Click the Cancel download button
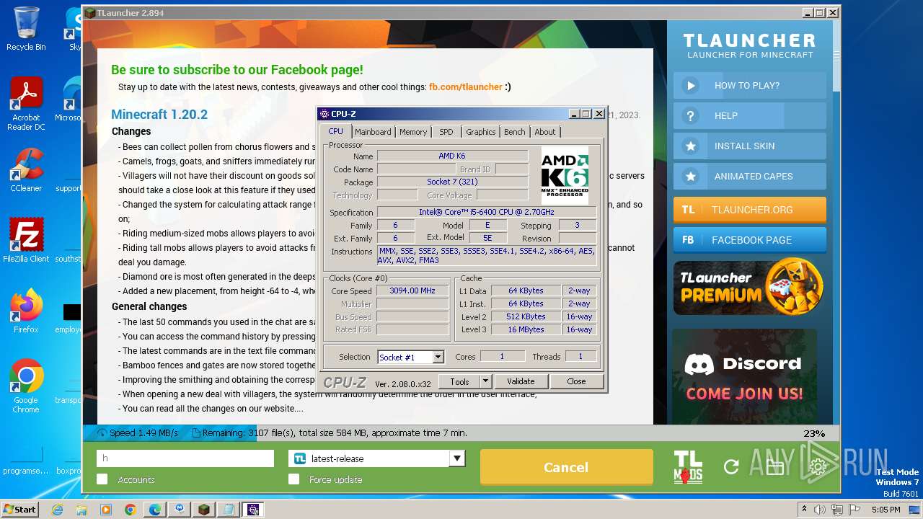This screenshot has height=519, width=923. tap(566, 467)
